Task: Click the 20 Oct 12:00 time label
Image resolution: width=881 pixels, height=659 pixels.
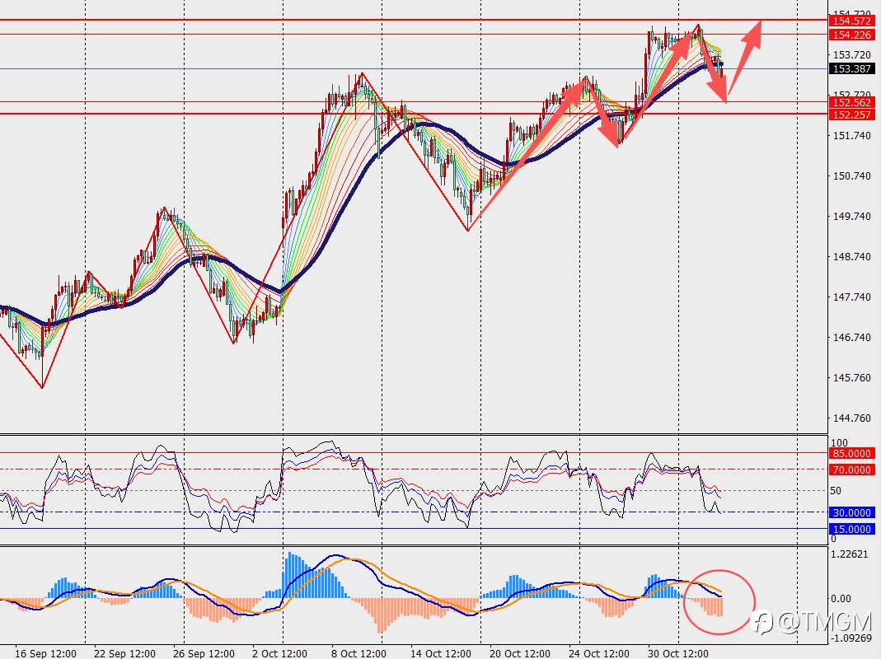Action: click(520, 653)
